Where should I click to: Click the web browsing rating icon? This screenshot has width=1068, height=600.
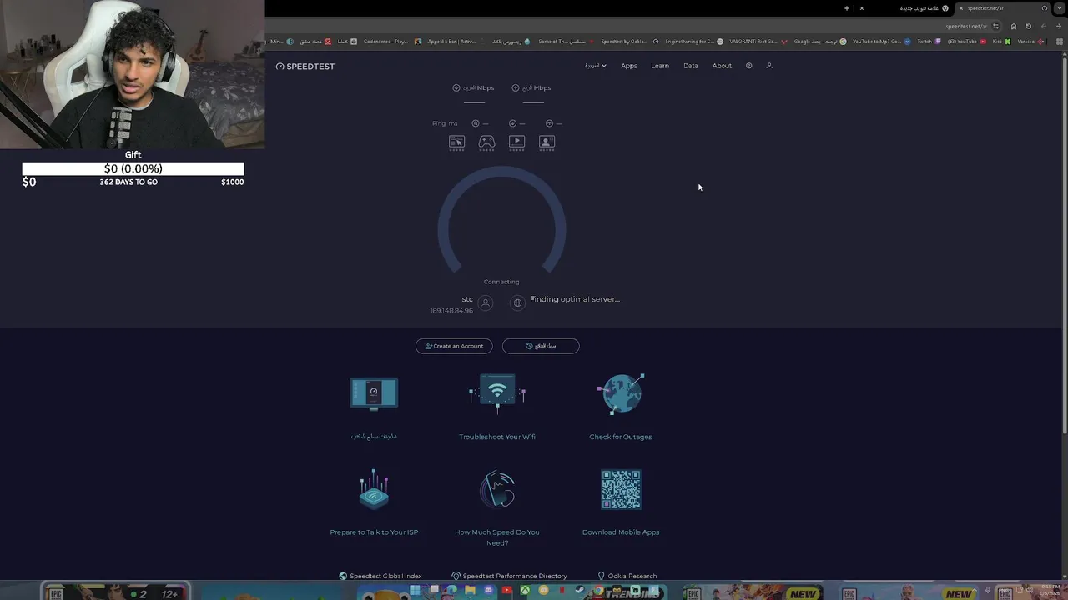(456, 142)
